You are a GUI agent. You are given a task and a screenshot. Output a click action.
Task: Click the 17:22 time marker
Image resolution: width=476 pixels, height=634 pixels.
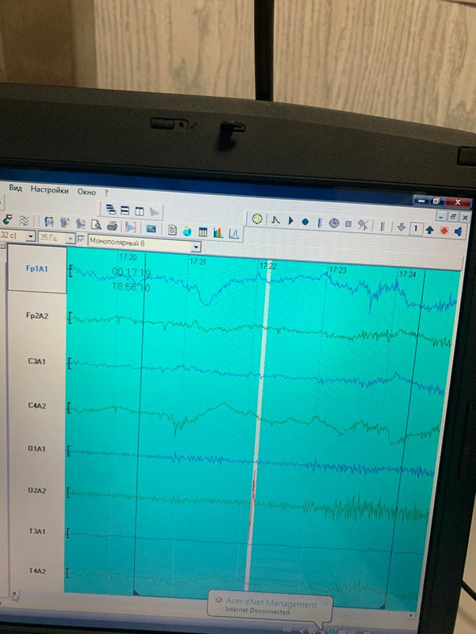click(x=268, y=265)
